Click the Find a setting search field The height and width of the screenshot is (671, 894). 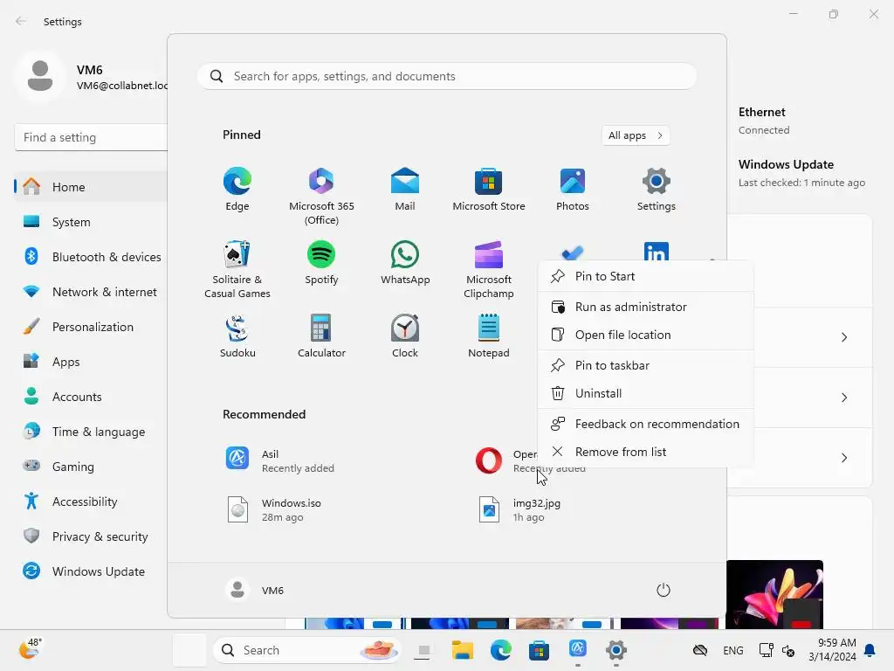tap(91, 137)
